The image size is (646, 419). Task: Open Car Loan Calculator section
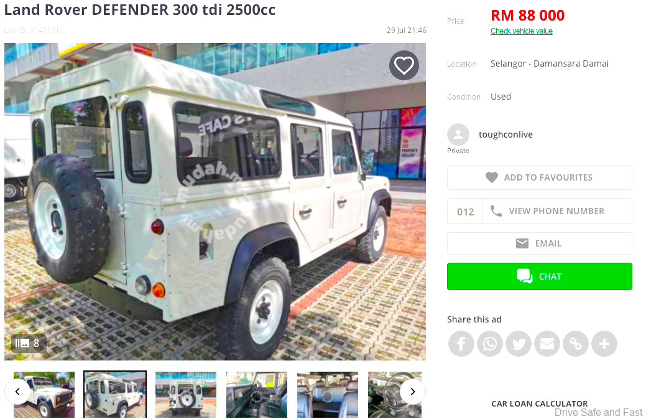pos(539,403)
